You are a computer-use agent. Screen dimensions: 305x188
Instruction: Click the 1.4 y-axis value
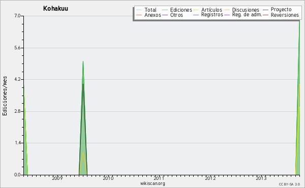17,143
